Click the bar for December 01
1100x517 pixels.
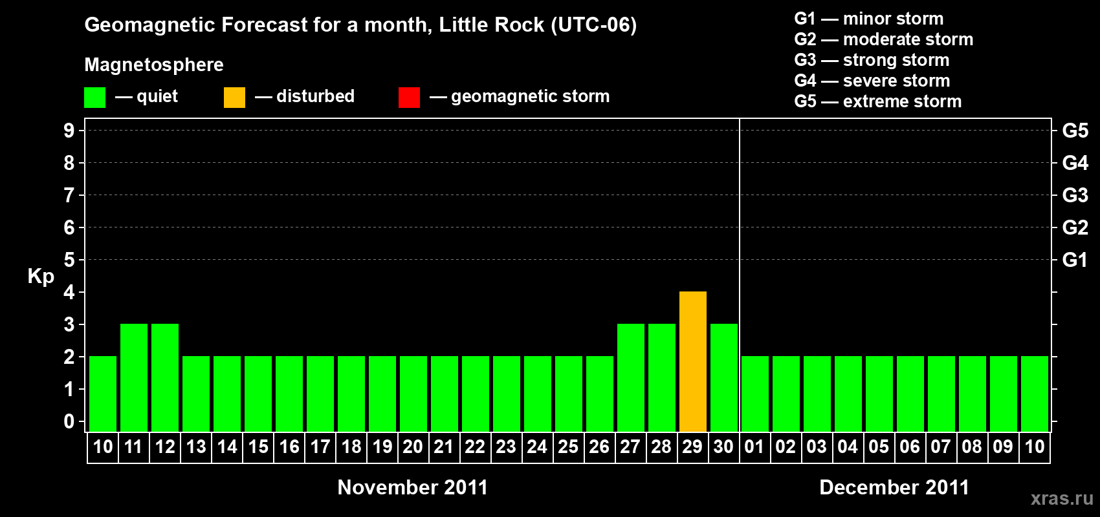pyautogui.click(x=755, y=394)
